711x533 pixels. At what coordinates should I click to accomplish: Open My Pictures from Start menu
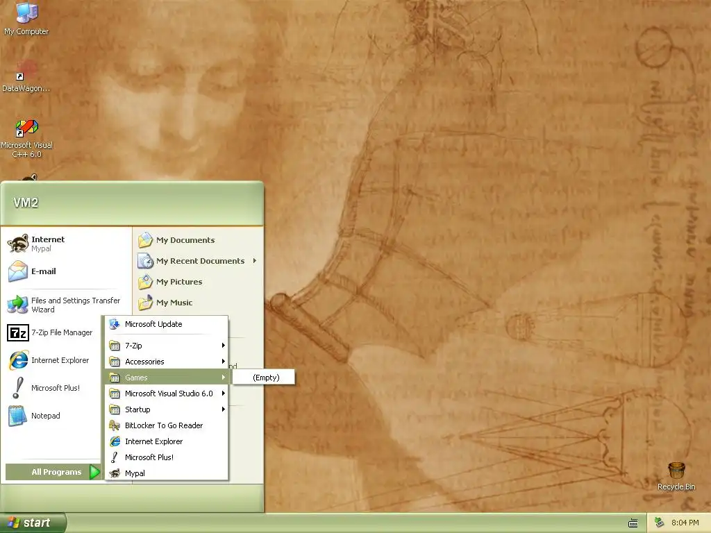coord(199,282)
